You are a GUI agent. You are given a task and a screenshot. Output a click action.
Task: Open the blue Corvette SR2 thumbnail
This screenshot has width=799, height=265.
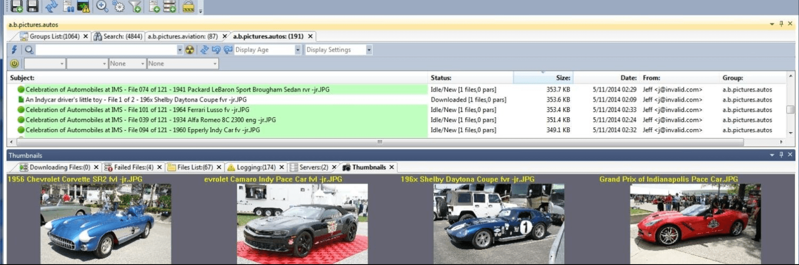(106, 224)
